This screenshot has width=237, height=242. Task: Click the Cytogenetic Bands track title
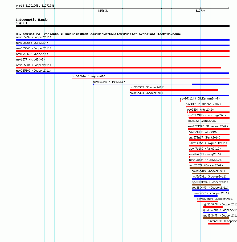pos(32,20)
